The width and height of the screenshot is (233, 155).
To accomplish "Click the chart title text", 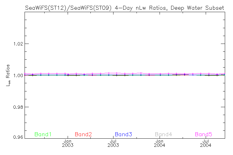I will (x=124, y=8).
